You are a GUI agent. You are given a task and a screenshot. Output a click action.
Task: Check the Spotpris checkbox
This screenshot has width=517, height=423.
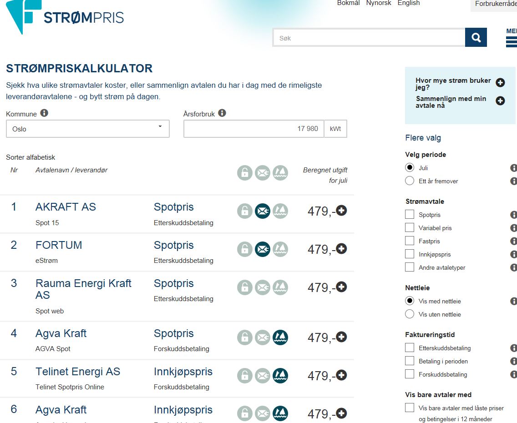(410, 215)
